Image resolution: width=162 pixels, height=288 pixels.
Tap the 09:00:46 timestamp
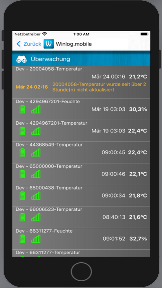click(113, 174)
